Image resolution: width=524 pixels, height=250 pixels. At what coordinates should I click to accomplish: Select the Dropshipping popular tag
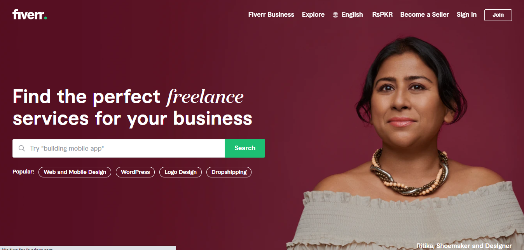point(229,172)
